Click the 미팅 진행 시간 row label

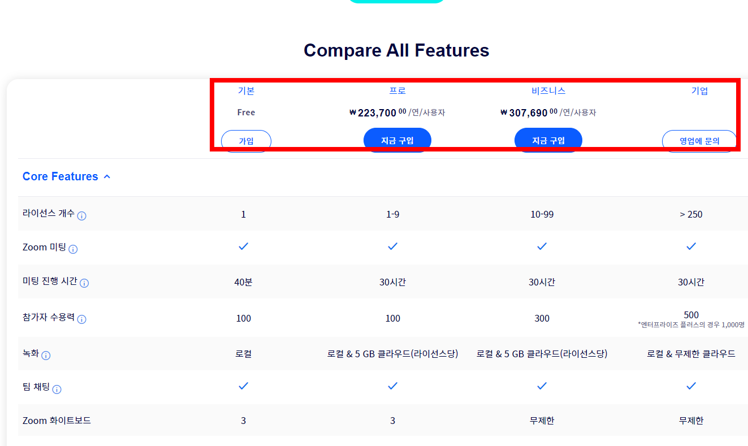click(x=50, y=281)
